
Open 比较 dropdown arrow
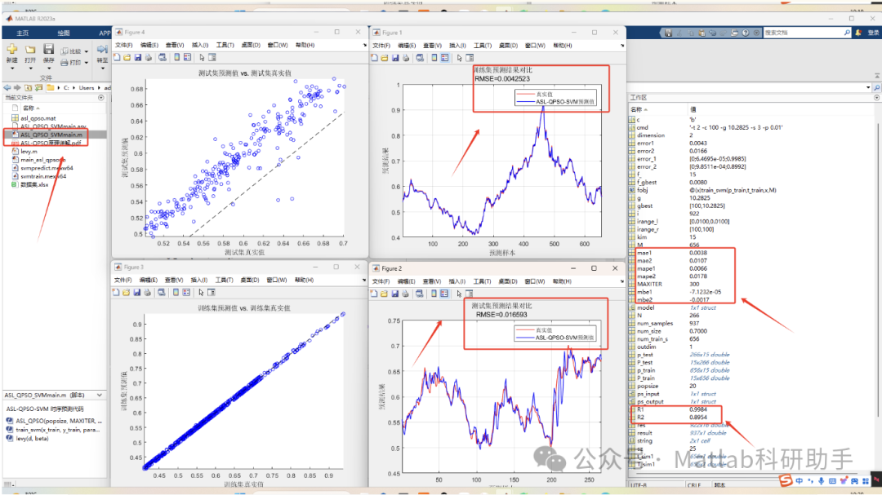(86, 51)
